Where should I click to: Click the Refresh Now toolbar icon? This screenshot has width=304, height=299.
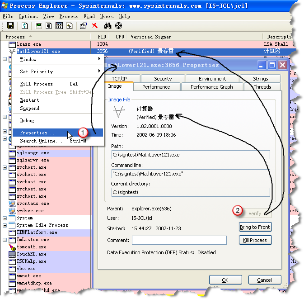coord(25,26)
